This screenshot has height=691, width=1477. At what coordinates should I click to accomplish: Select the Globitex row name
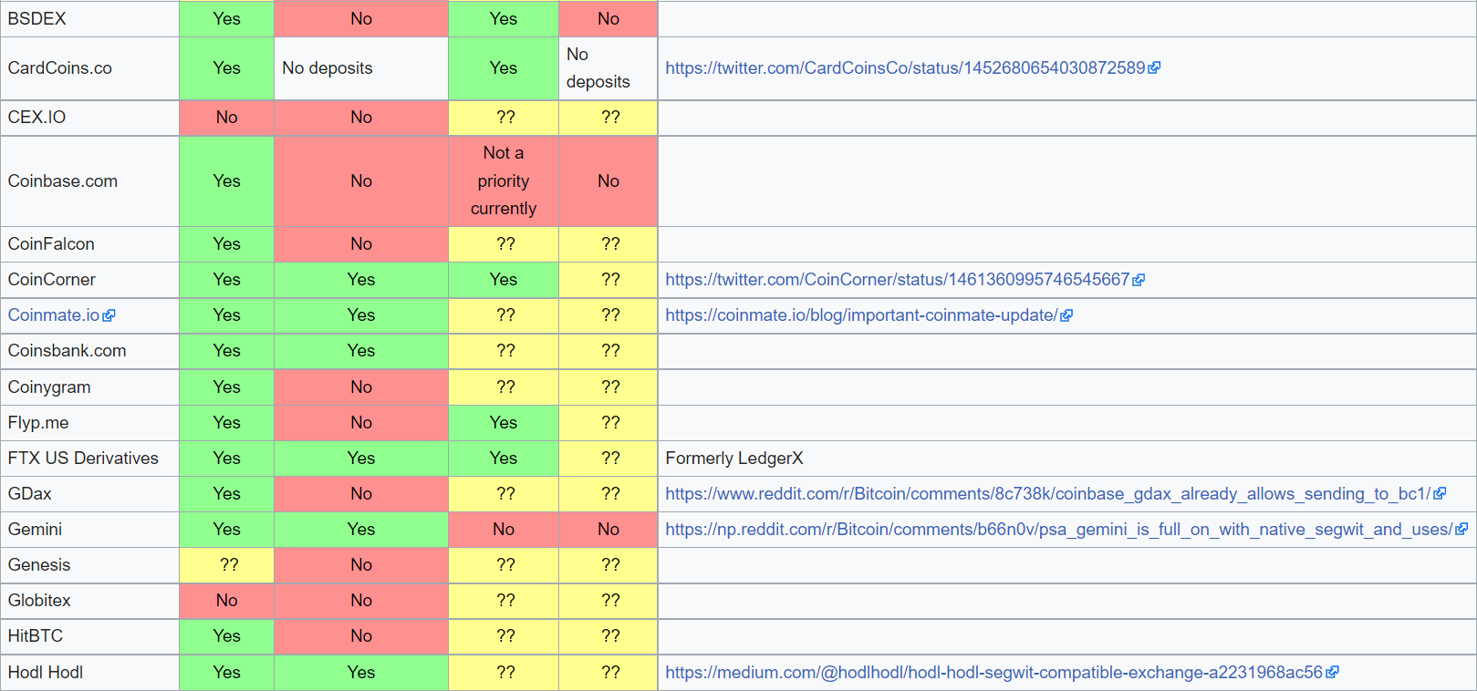pyautogui.click(x=39, y=601)
